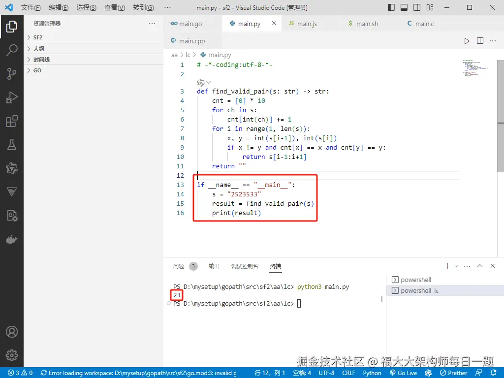Create a new terminal with plus icon

click(447, 266)
